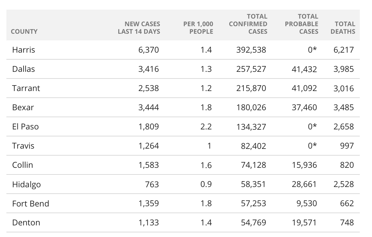The width and height of the screenshot is (372, 237).
Task: Click the Bexar county name
Action: [x=23, y=107]
